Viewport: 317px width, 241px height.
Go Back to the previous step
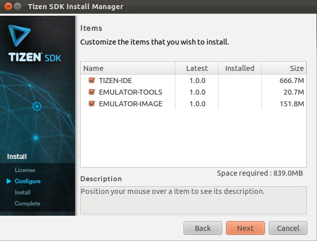click(x=203, y=228)
